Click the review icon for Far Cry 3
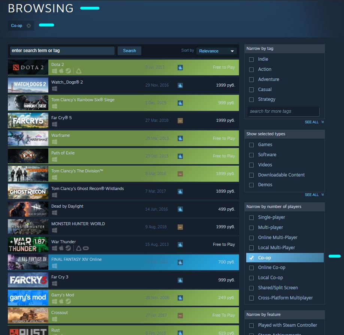 (180, 280)
